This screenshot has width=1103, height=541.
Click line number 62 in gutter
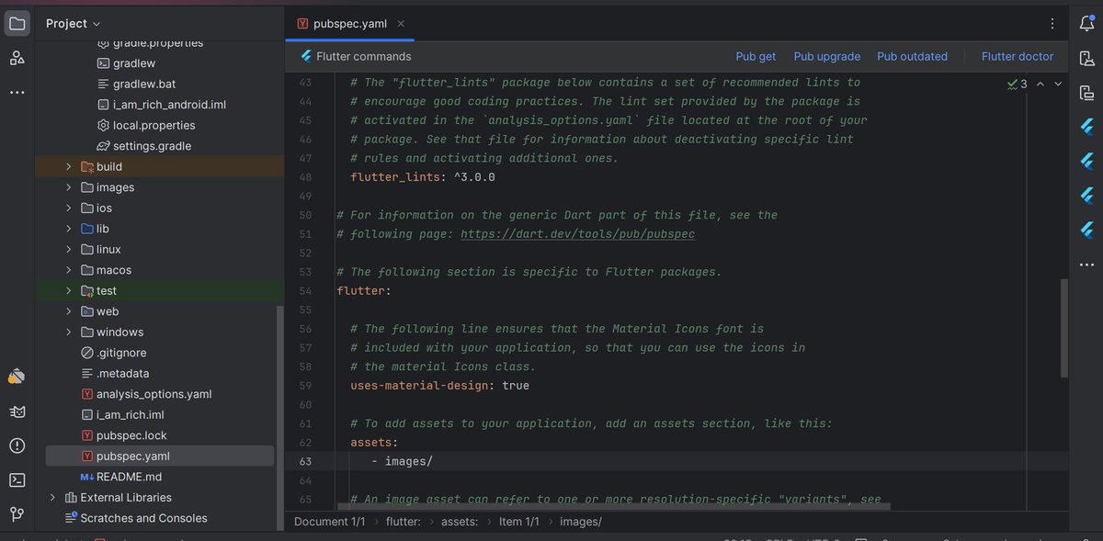pos(305,443)
